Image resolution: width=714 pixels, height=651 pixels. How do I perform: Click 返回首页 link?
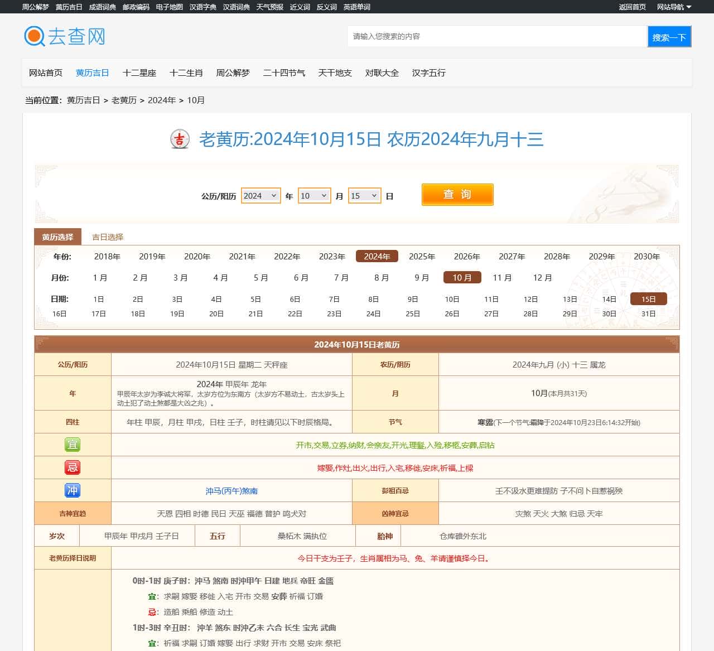[633, 7]
